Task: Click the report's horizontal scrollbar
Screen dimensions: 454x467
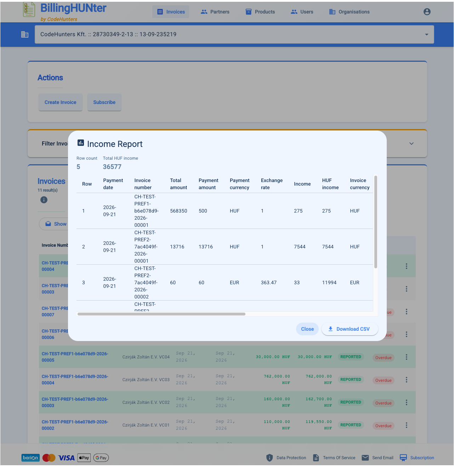Action: [x=161, y=314]
